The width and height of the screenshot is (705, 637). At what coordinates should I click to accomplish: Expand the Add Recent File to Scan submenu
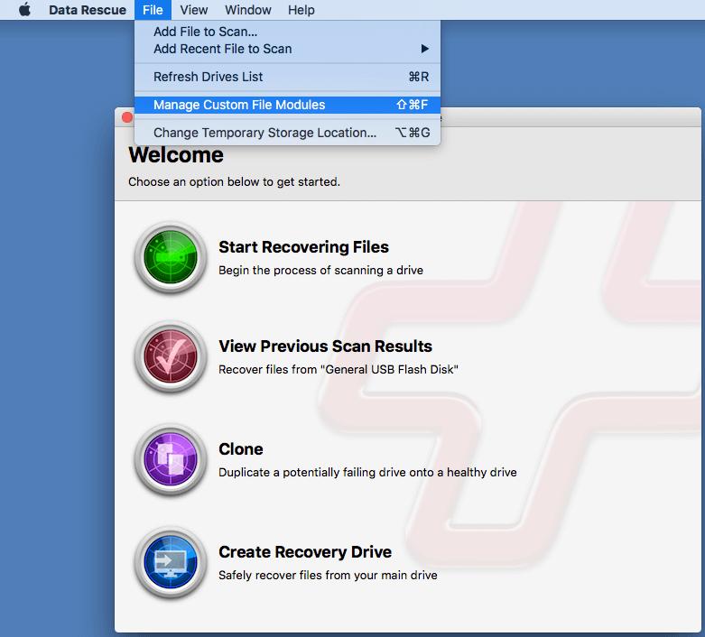point(287,49)
